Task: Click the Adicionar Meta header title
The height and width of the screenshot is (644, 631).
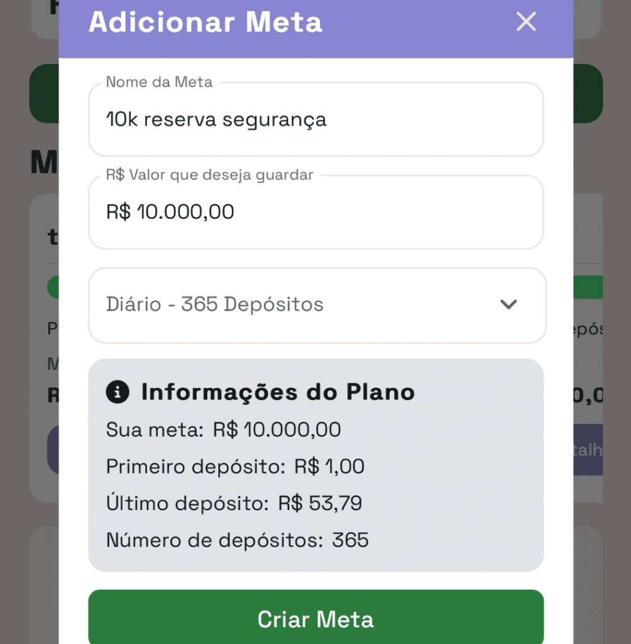Action: (206, 22)
